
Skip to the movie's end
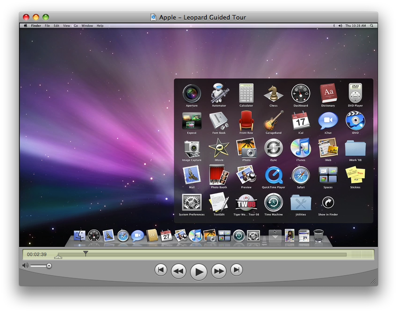click(x=236, y=270)
